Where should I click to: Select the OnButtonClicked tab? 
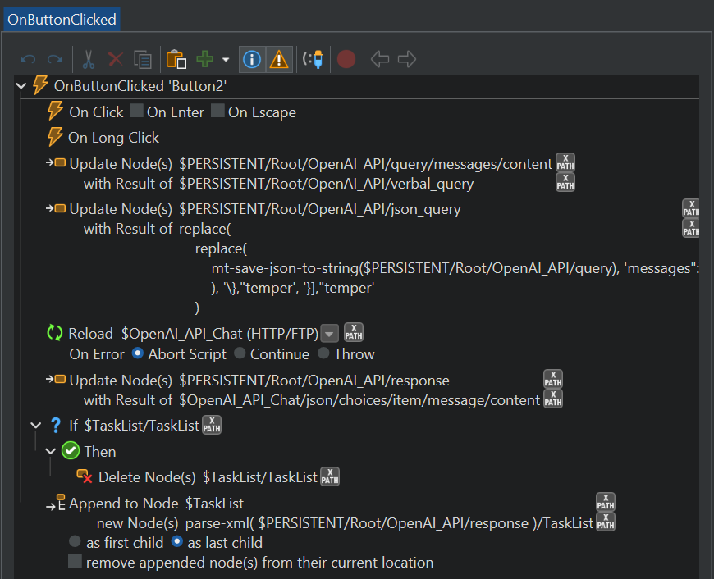(62, 18)
